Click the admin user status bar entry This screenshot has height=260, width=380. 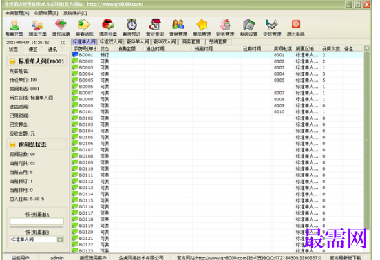pyautogui.click(x=57, y=257)
